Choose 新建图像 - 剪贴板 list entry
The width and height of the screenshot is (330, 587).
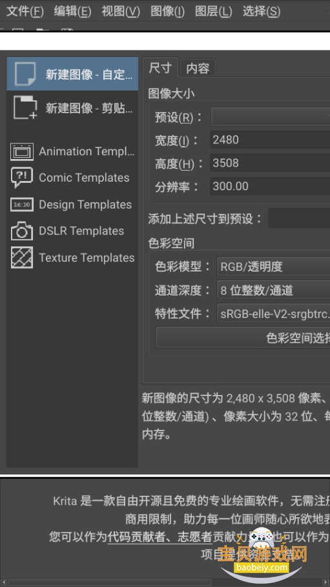coord(72,108)
